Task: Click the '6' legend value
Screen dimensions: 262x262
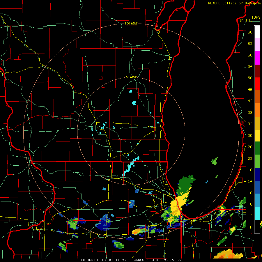Action: coord(251,204)
